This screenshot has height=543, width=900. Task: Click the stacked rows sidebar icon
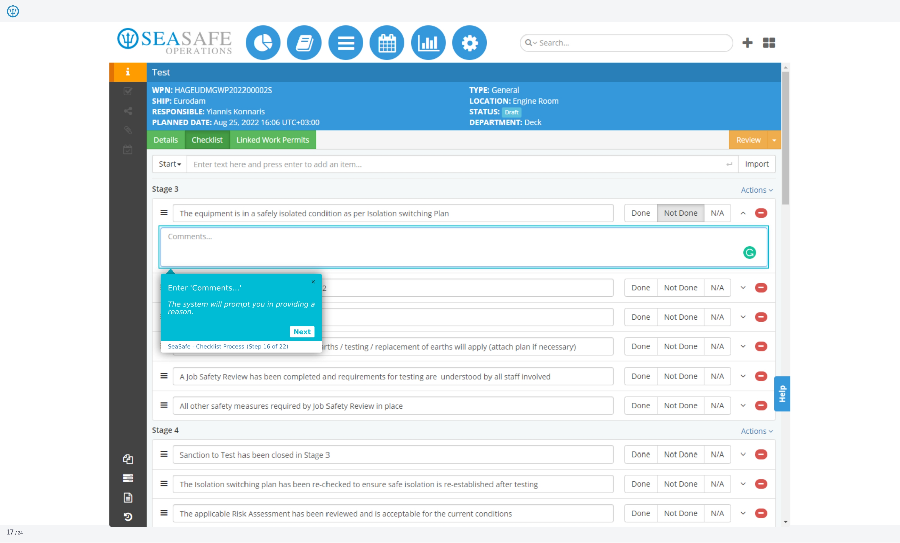pyautogui.click(x=128, y=478)
